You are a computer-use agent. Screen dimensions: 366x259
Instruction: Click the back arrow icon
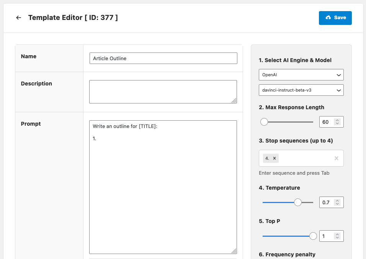(x=18, y=18)
